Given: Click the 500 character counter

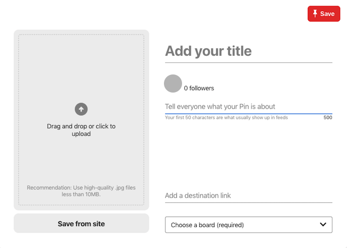Looking at the screenshot, I should (327, 117).
